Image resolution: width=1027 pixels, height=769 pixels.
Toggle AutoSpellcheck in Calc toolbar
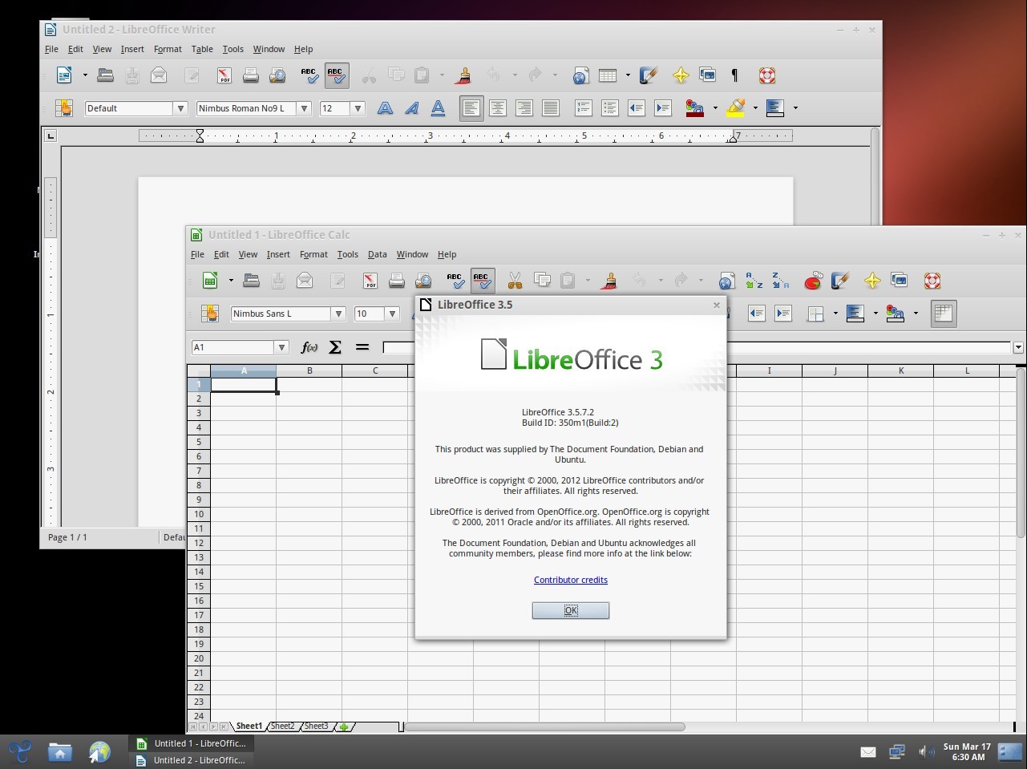pos(483,281)
